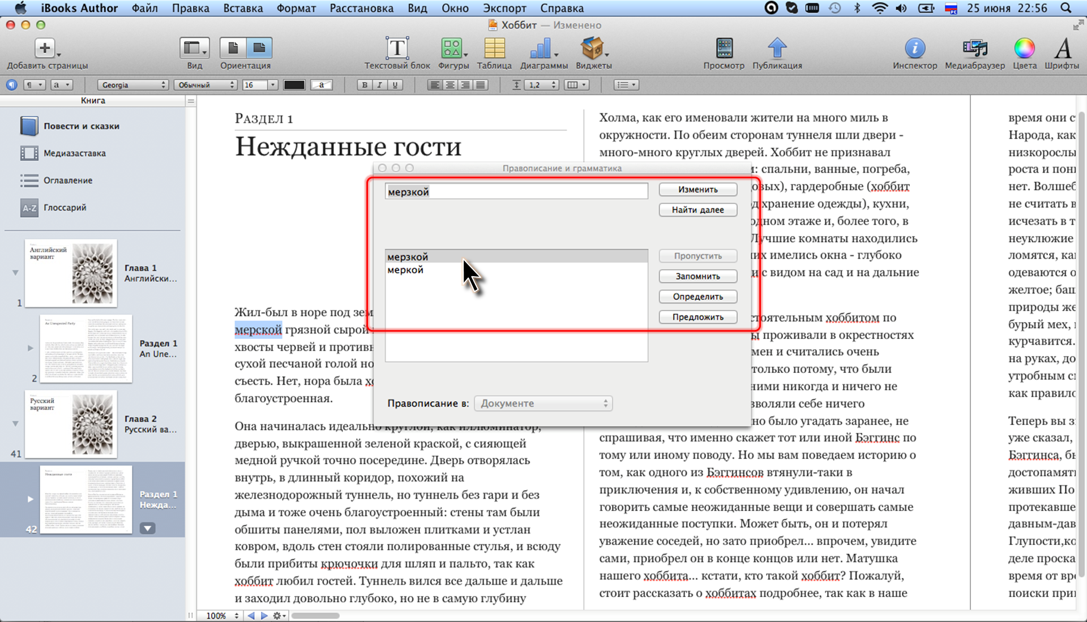1087x622 pixels.
Task: Switch to landscape orientation icon
Action: click(259, 48)
